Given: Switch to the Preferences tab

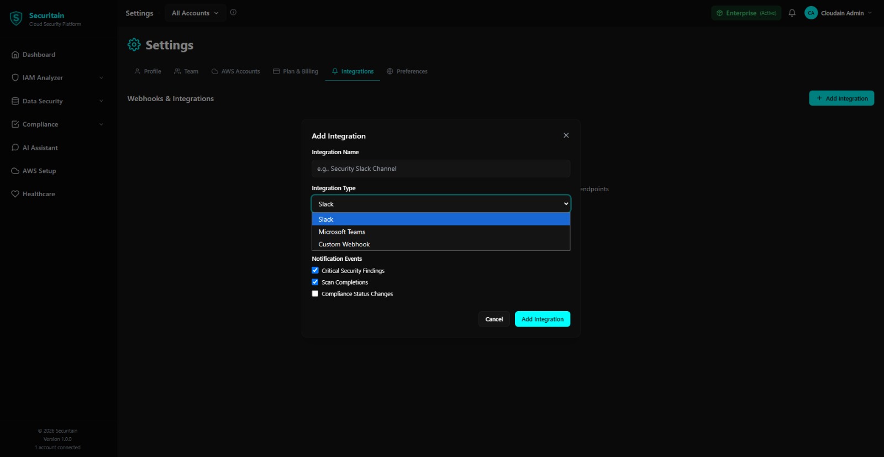Looking at the screenshot, I should click(407, 71).
